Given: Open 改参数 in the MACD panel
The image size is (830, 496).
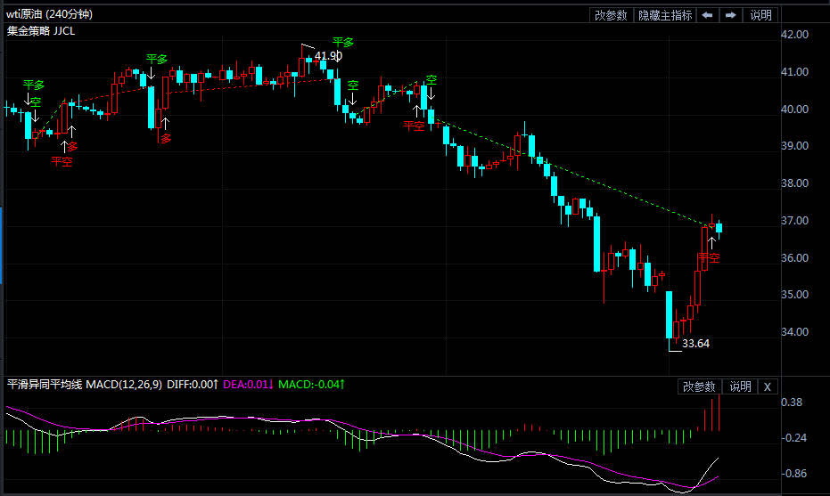Looking at the screenshot, I should coord(700,386).
